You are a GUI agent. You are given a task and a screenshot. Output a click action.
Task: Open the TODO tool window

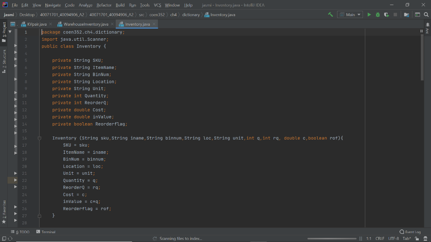click(20, 232)
